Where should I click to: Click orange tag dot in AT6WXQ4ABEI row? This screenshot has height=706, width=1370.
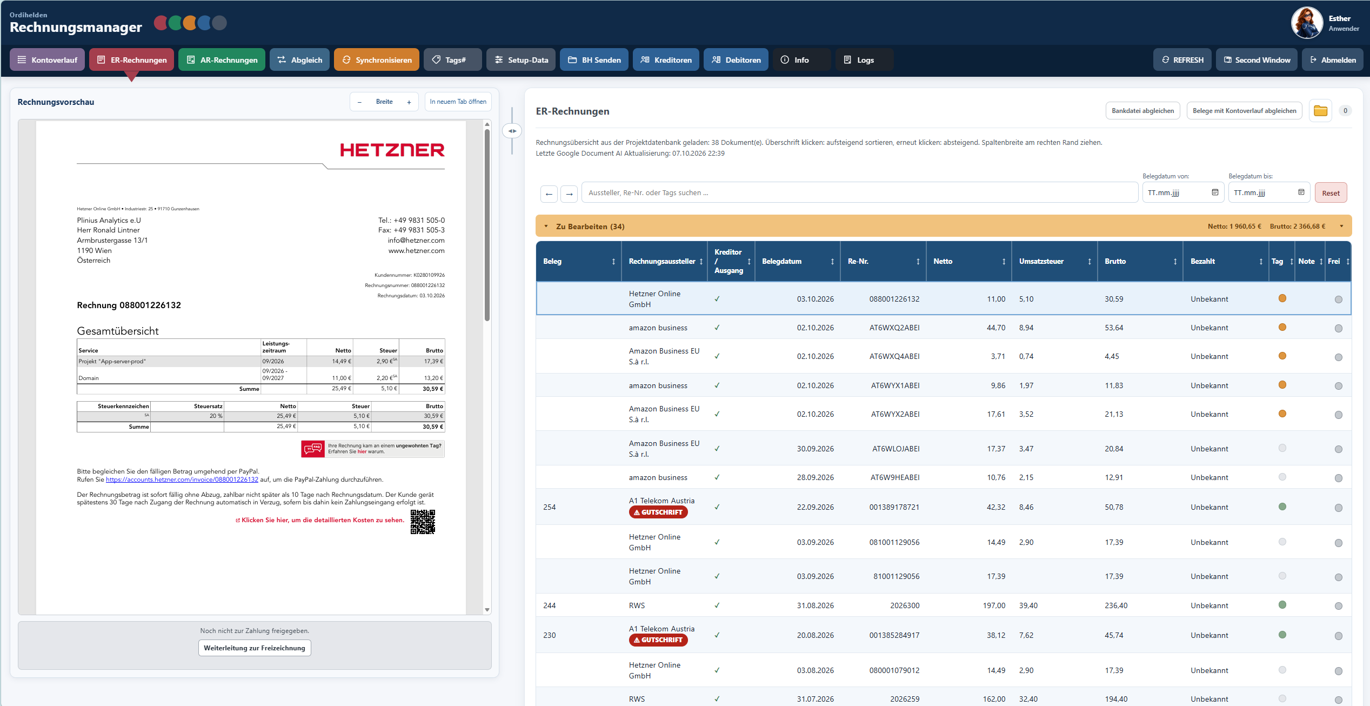(x=1282, y=356)
